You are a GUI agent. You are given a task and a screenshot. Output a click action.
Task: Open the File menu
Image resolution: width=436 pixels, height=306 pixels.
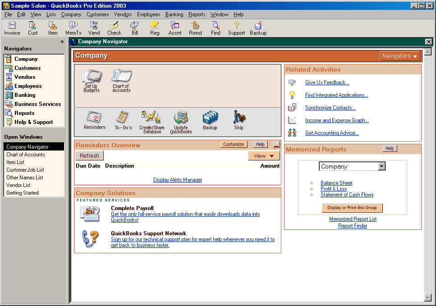point(8,14)
